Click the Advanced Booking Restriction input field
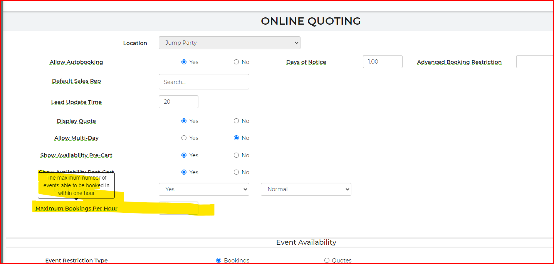The image size is (554, 264). point(534,62)
